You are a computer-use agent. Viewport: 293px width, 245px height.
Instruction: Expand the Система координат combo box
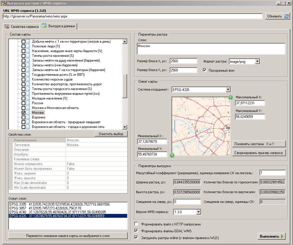(228, 89)
